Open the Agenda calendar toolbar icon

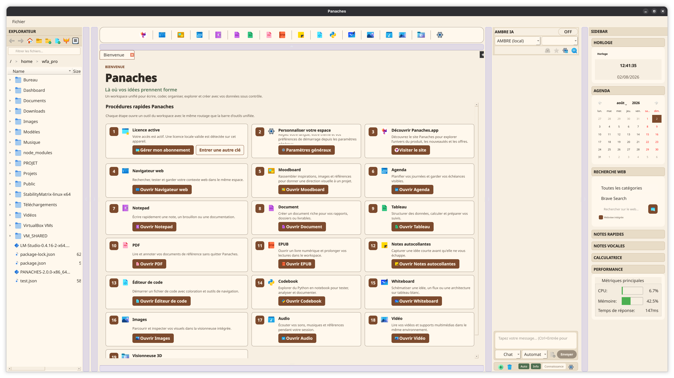[199, 35]
